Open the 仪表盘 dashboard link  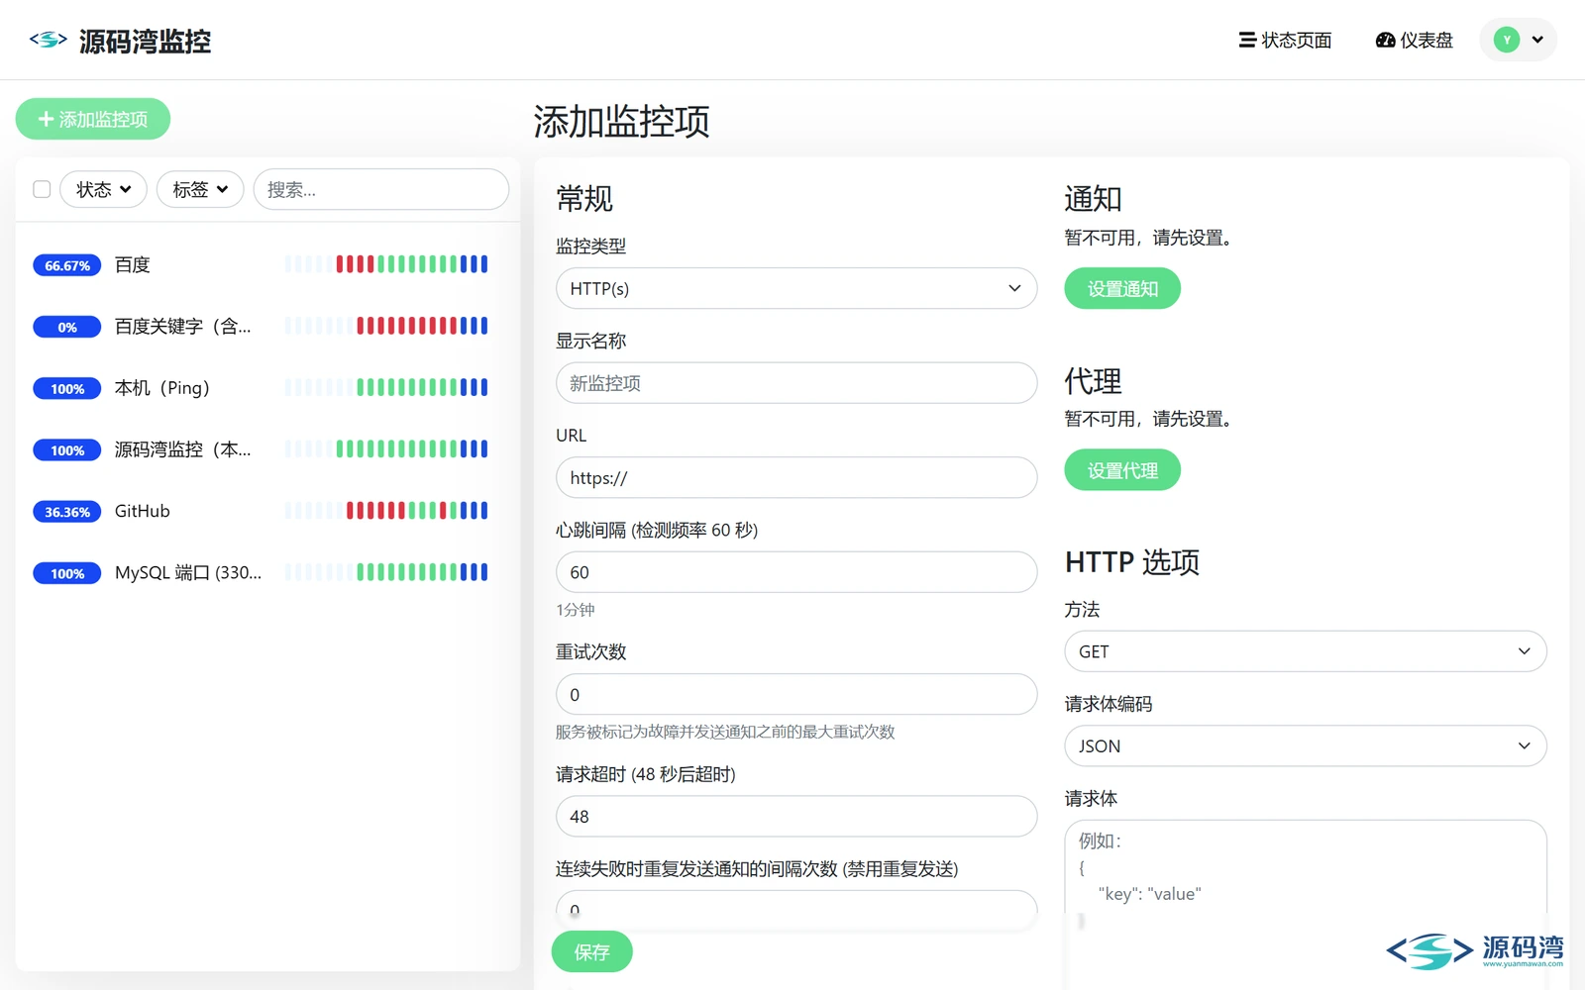tap(1414, 41)
